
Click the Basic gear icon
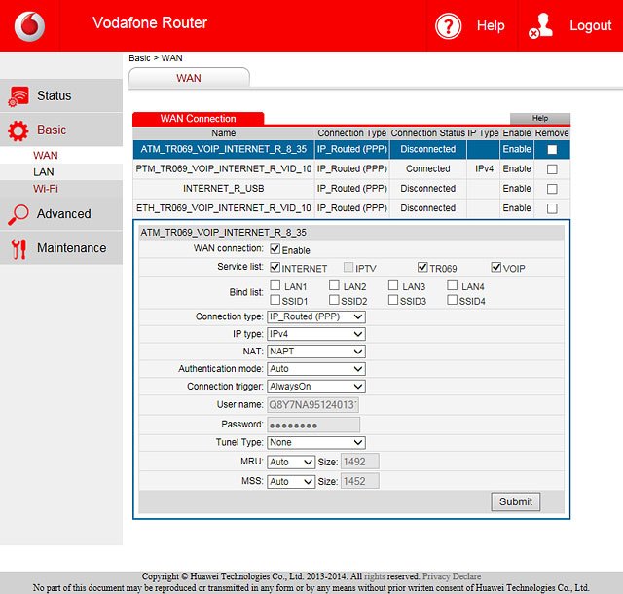pyautogui.click(x=18, y=130)
